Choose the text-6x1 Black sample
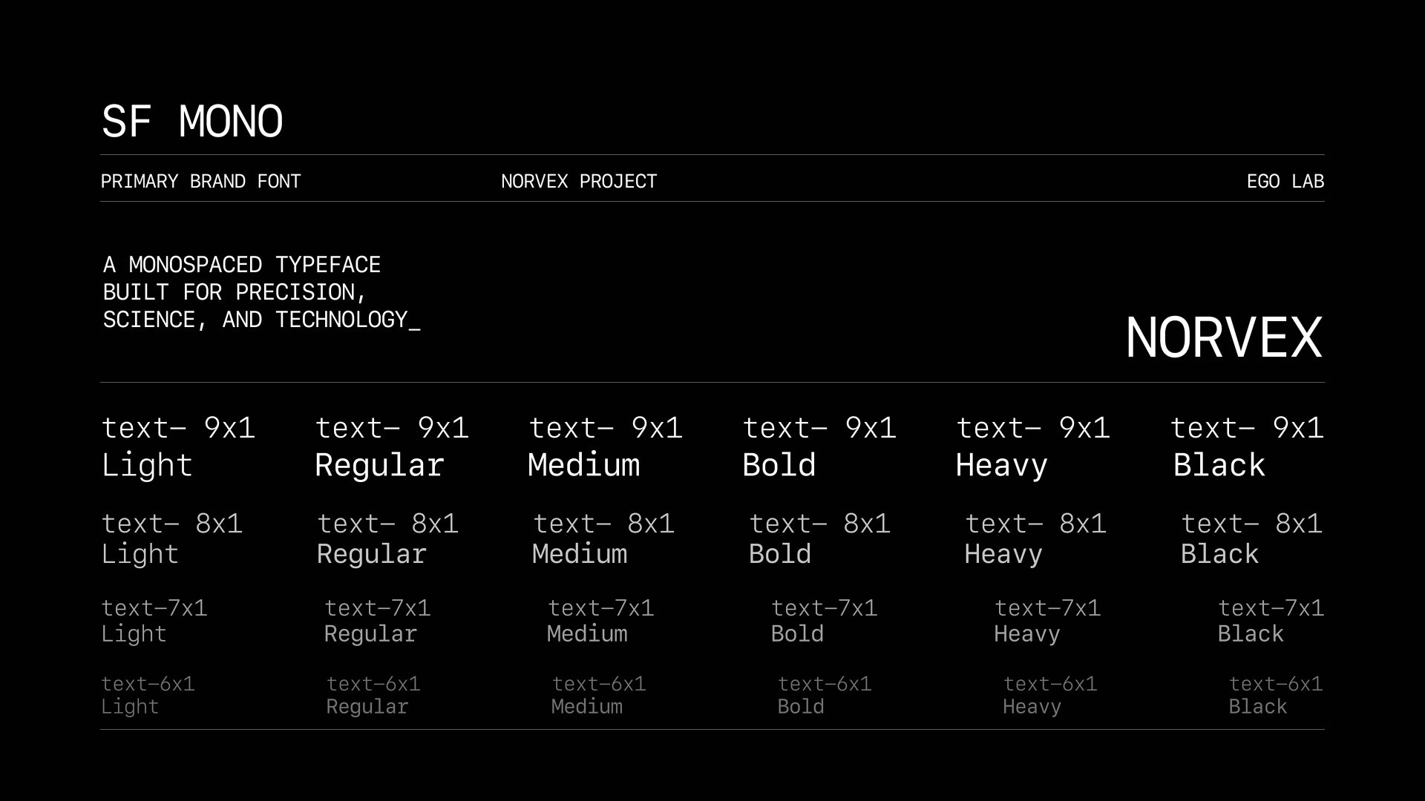 1276,695
